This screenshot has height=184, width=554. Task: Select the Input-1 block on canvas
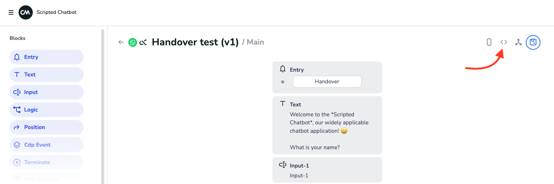tap(327, 170)
